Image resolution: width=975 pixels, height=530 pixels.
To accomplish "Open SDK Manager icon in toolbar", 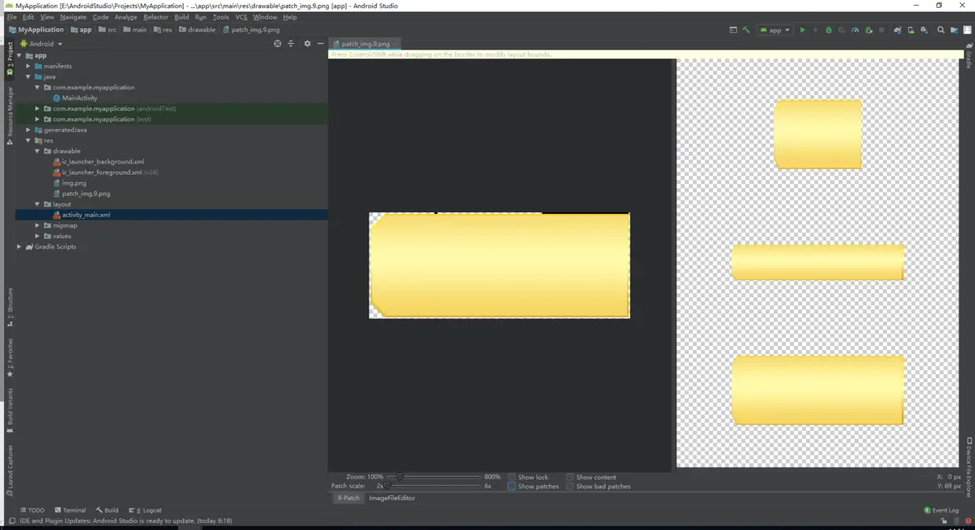I will [924, 30].
